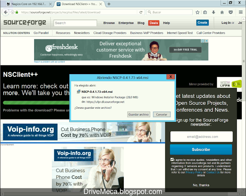Open Internet Speed Test link
246x196 pixels.
pos(180,33)
